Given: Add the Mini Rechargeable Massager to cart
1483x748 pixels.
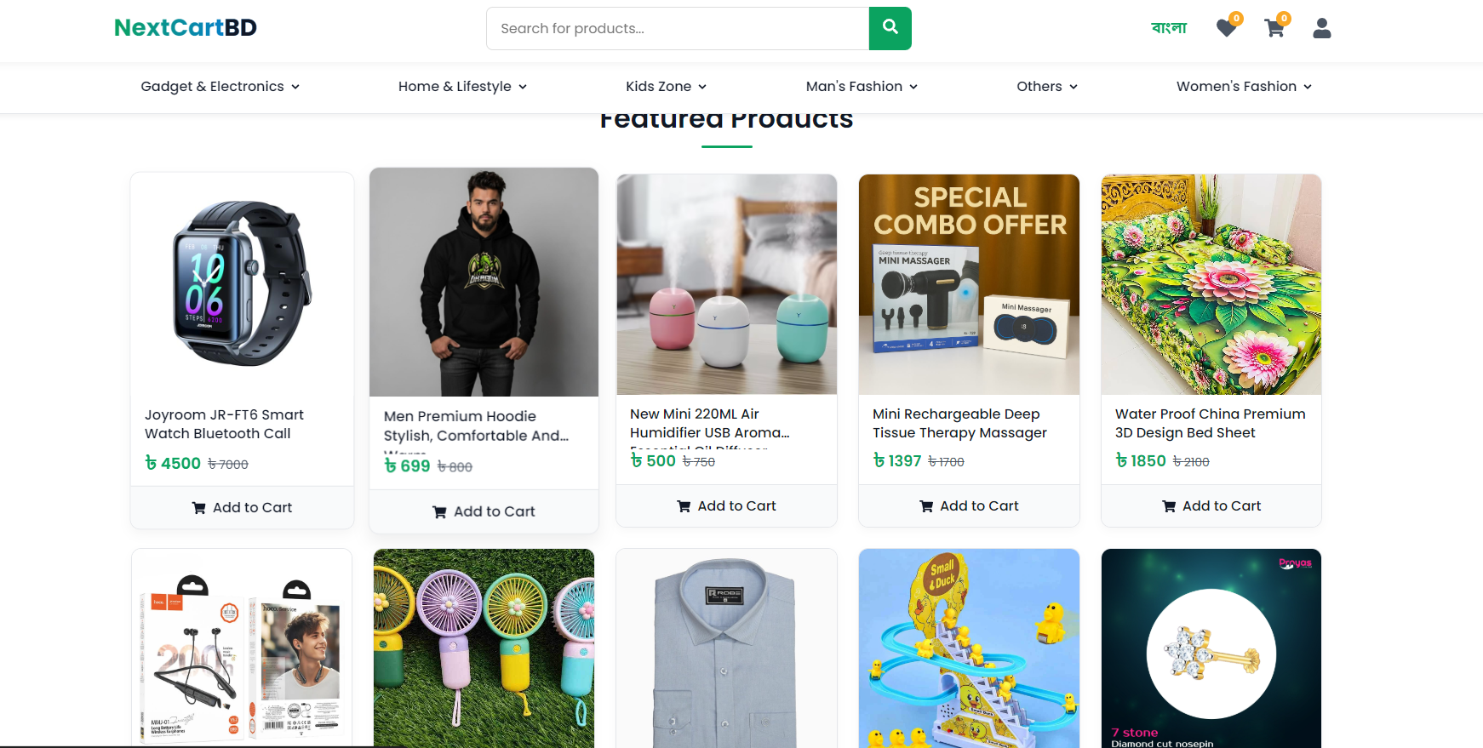Looking at the screenshot, I should point(969,505).
